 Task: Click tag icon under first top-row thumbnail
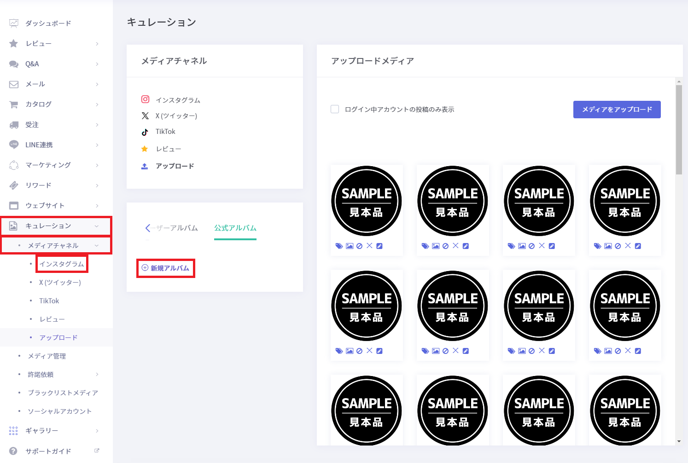pos(339,246)
